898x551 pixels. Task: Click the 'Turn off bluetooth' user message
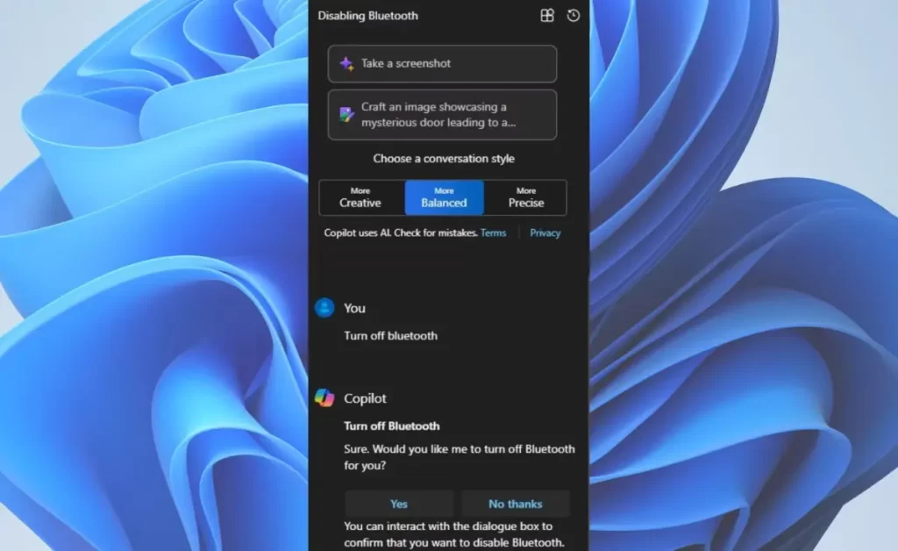click(390, 336)
